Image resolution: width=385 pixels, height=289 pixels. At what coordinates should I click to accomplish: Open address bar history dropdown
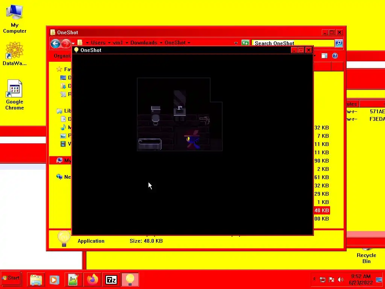click(x=236, y=43)
